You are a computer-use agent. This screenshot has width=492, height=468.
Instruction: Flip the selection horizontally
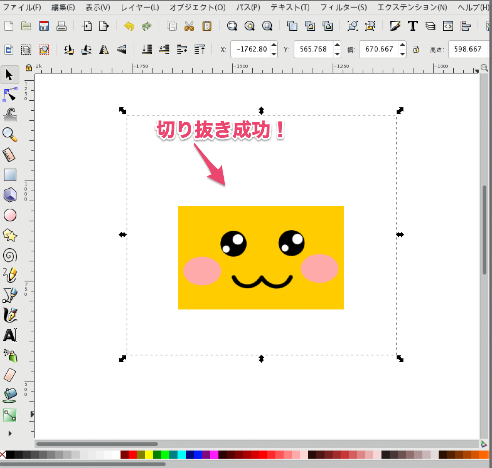(x=104, y=49)
